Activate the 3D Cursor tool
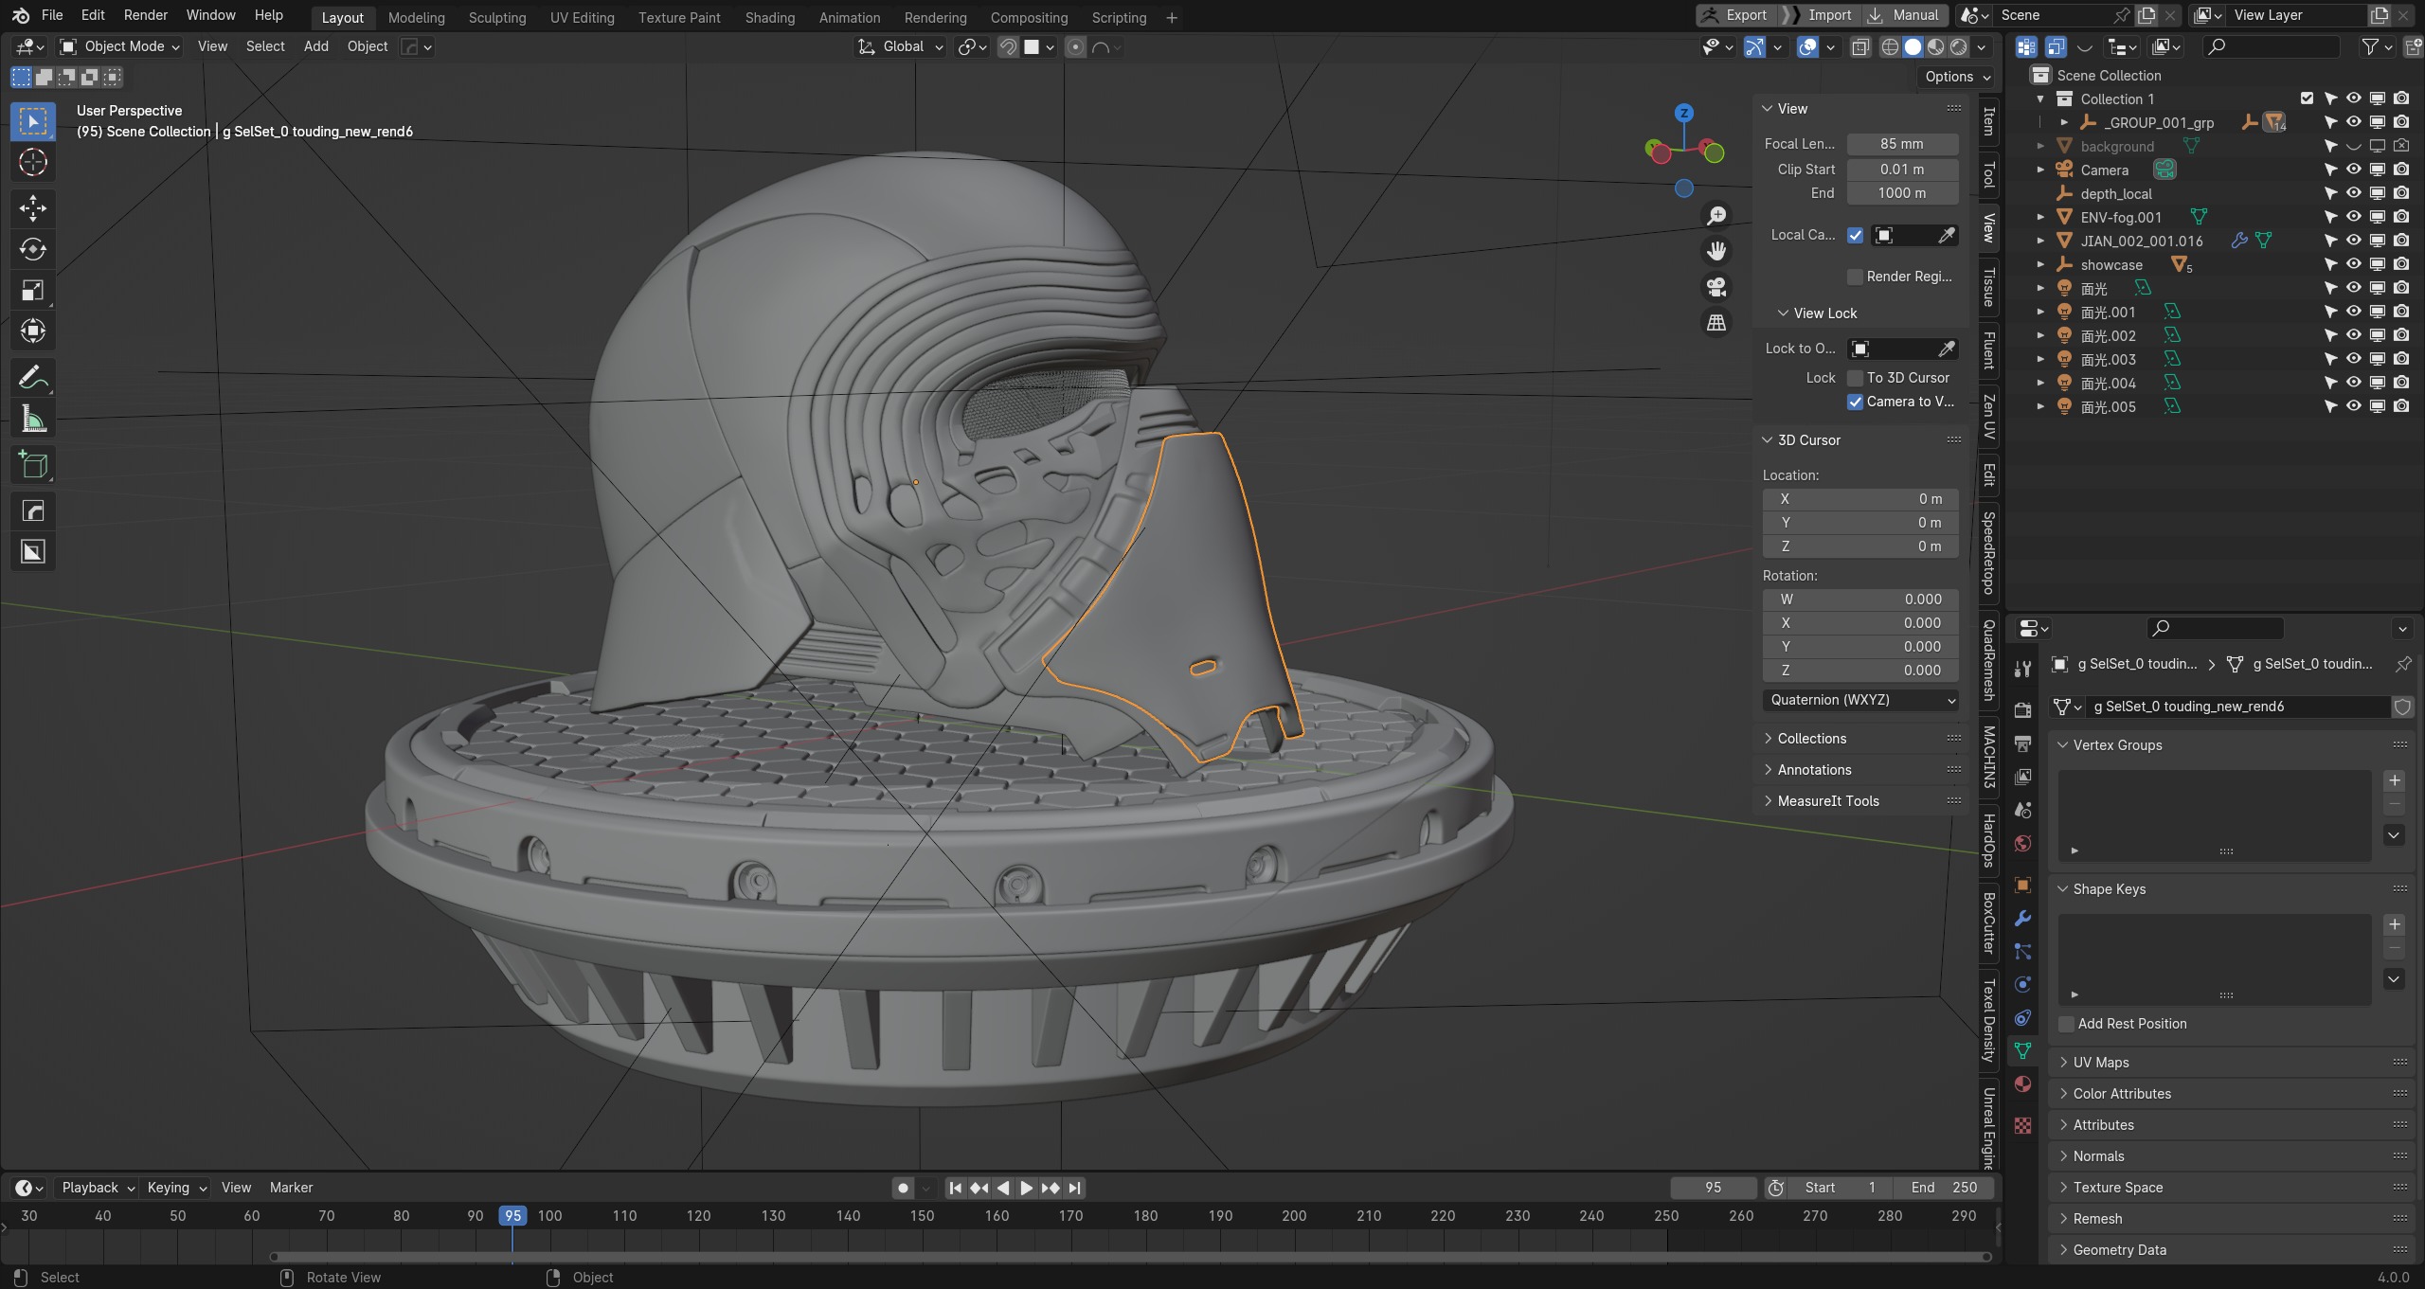Screen dimensions: 2425x1289 tap(33, 163)
